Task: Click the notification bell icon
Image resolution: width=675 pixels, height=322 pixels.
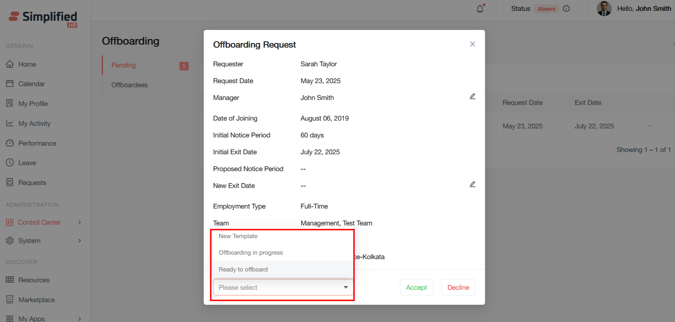Action: [480, 9]
